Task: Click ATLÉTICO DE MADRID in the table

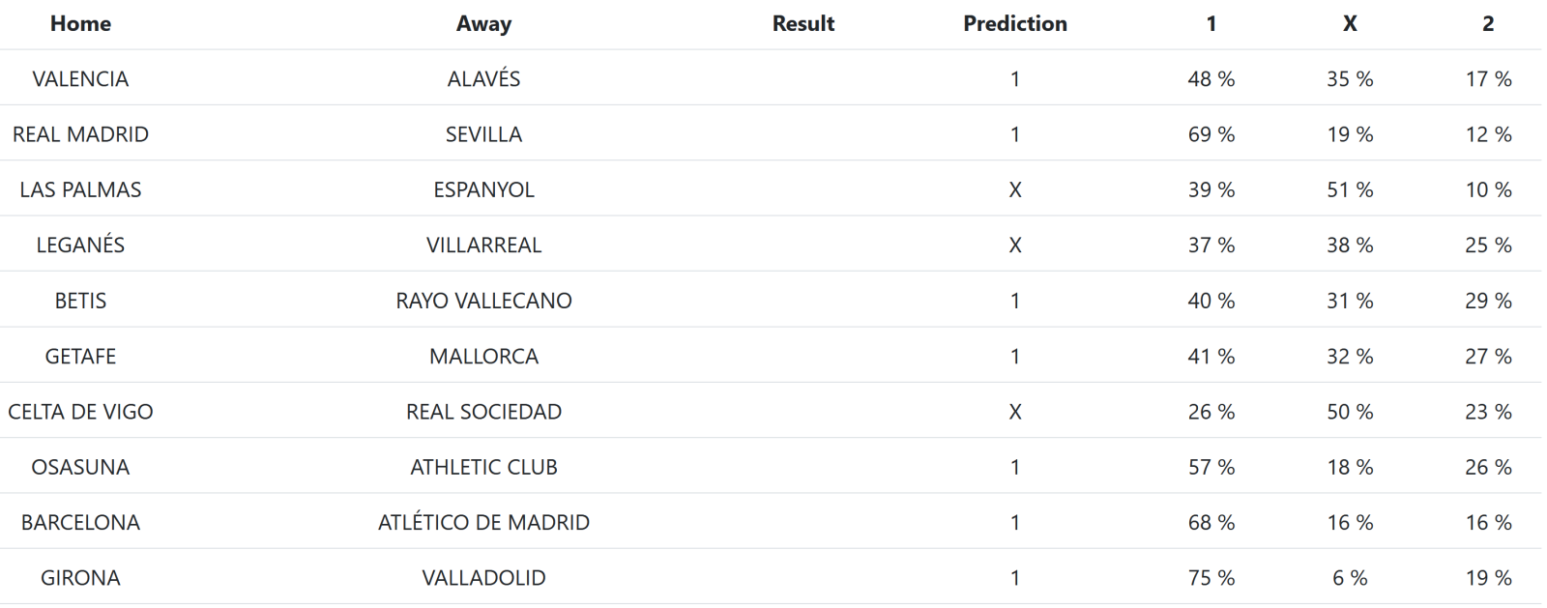Action: (483, 522)
